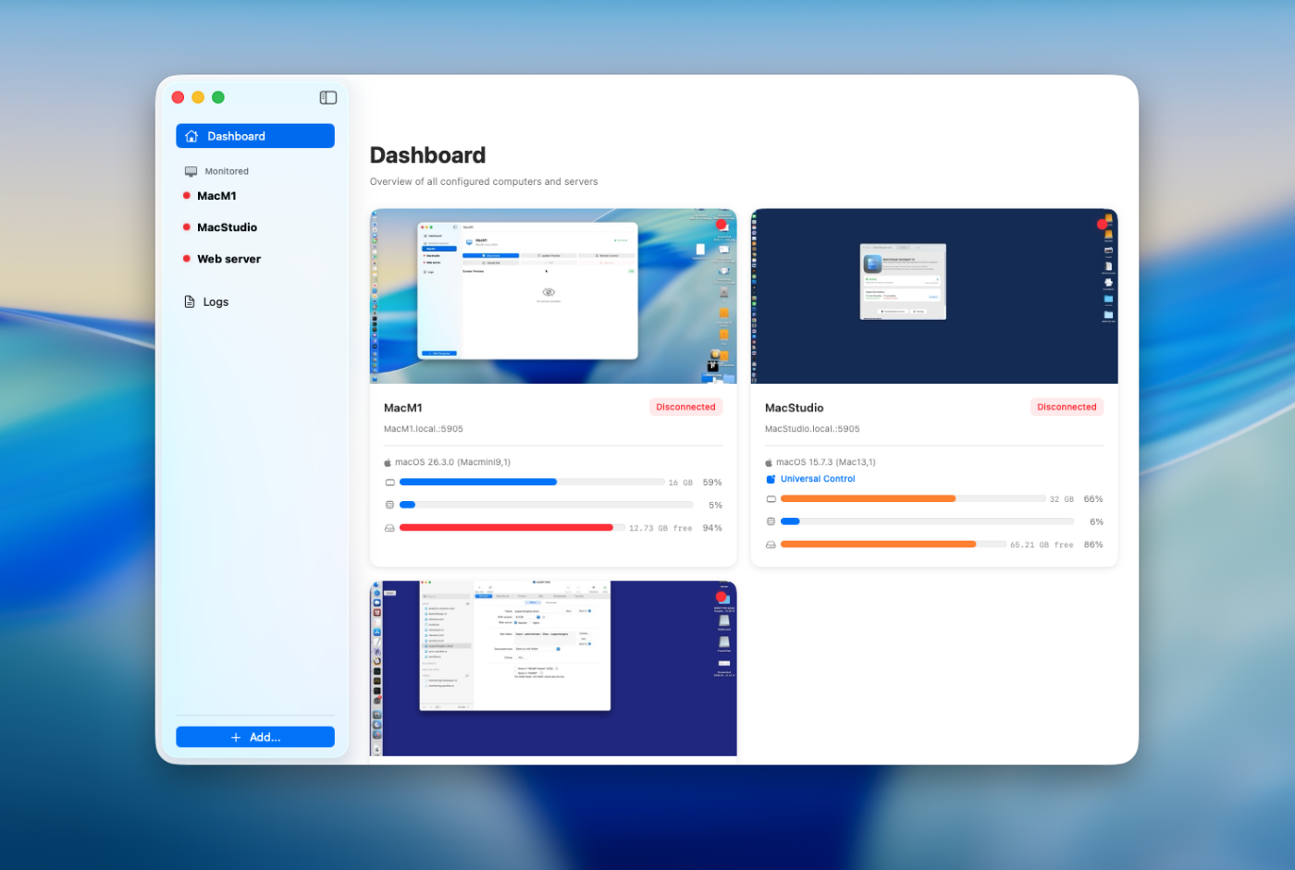Click the red disk usage bar on MacM1
The width and height of the screenshot is (1295, 870).
(506, 528)
